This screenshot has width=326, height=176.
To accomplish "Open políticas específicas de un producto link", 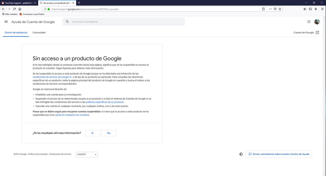I will point(105,102).
